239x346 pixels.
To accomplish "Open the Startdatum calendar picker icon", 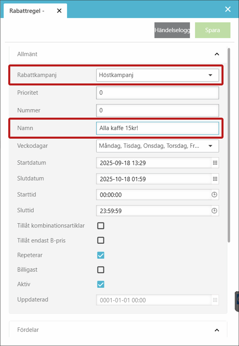I will [215, 163].
